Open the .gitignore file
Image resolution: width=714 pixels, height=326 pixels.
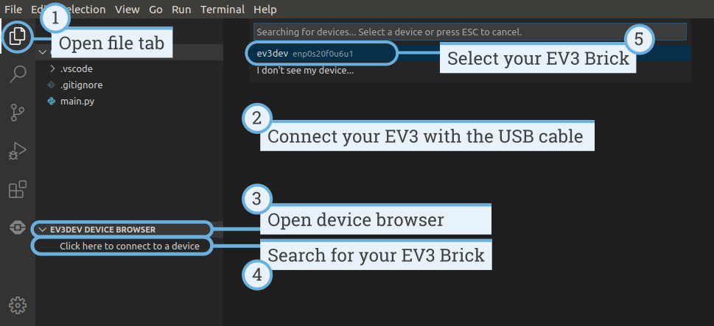(x=81, y=85)
